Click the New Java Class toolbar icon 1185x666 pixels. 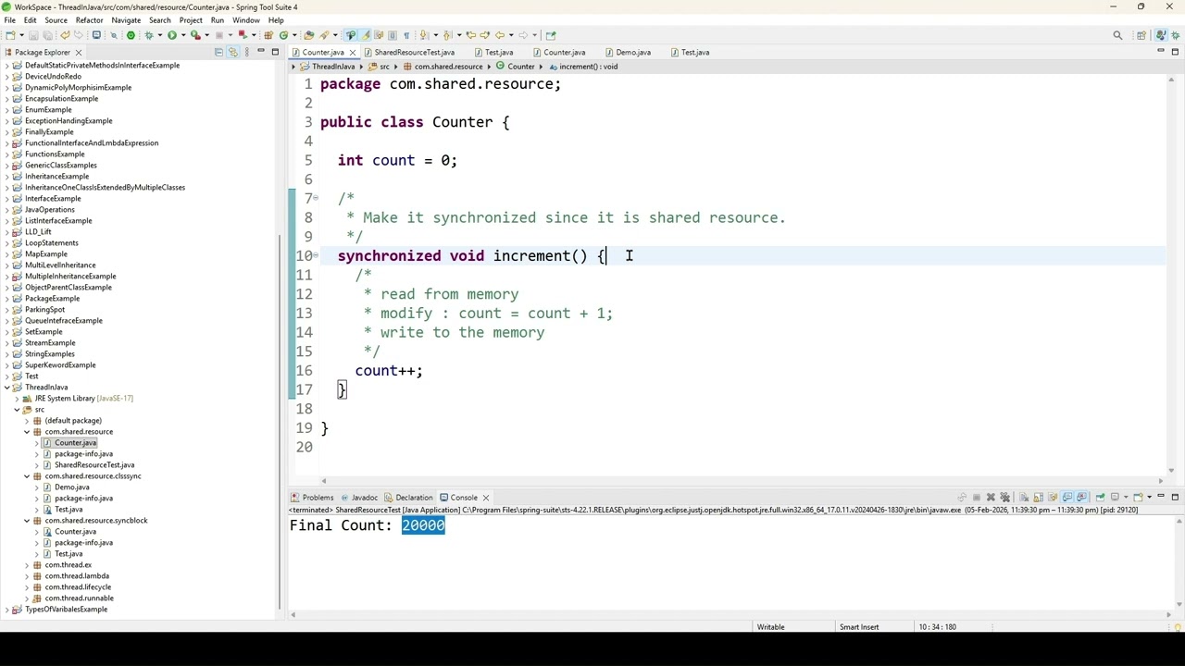283,35
